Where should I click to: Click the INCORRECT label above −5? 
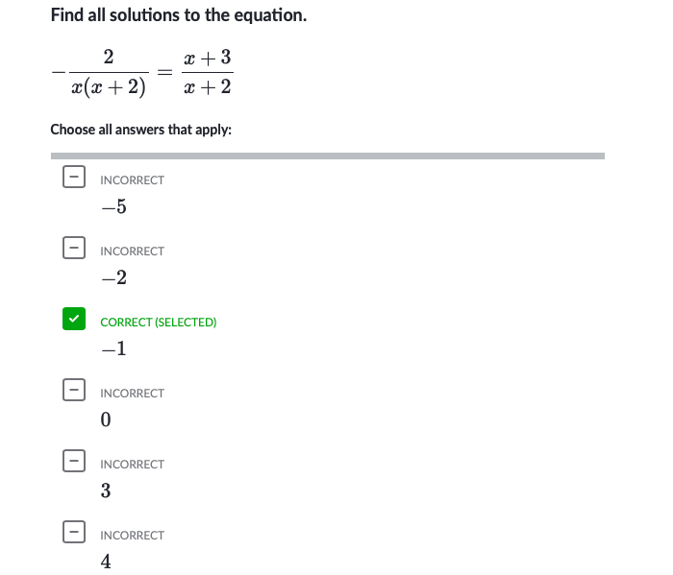(133, 180)
